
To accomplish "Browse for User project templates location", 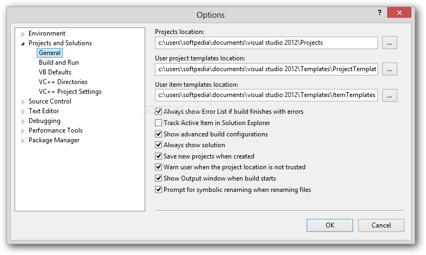I will pyautogui.click(x=390, y=69).
